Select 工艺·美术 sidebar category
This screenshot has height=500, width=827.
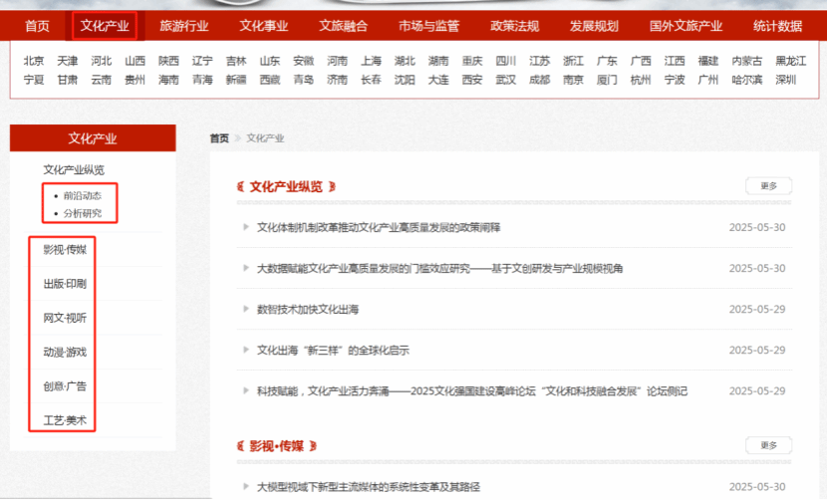(x=65, y=420)
